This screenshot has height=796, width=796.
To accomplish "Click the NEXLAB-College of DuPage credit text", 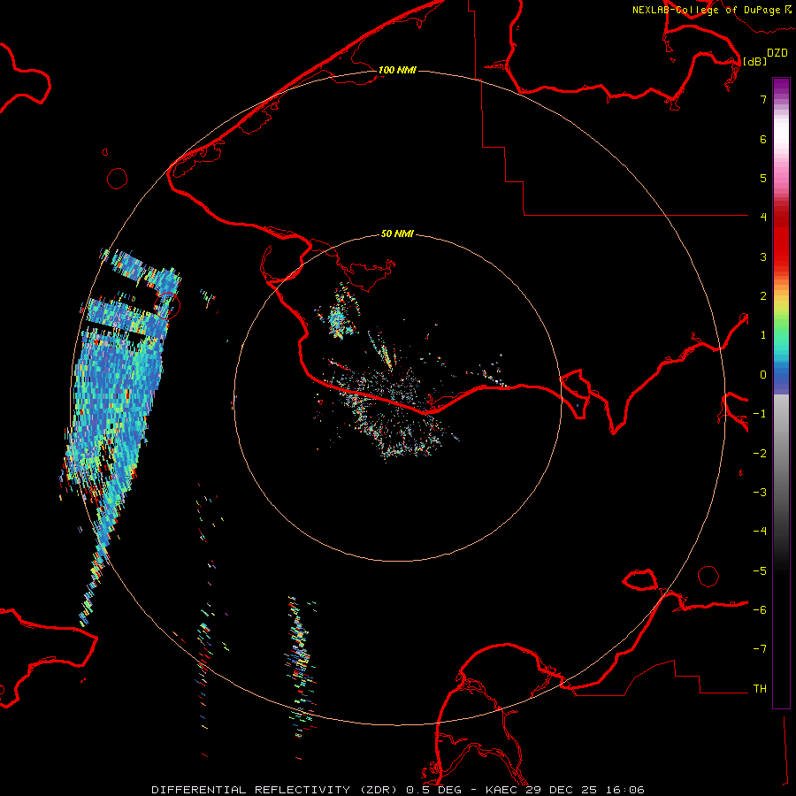I will click(711, 10).
